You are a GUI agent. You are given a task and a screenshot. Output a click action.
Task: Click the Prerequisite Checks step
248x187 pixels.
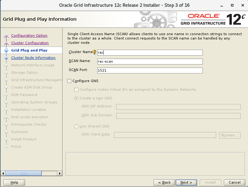pos(28,124)
